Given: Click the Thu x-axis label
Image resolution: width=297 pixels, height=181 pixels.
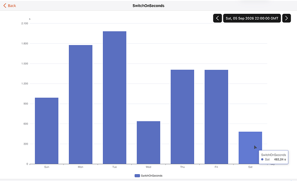Looking at the screenshot, I should click(183, 167).
